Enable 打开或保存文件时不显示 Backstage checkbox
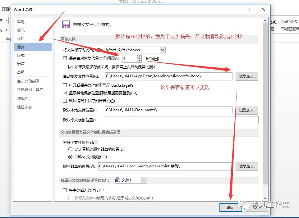Screen dimensions: 299x218 (x=65, y=85)
